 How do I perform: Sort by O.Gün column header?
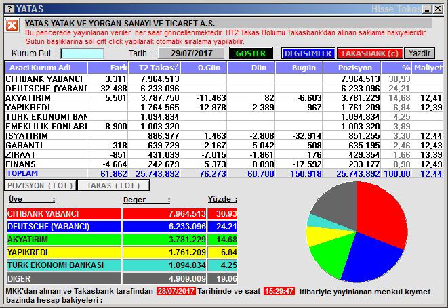[204, 68]
